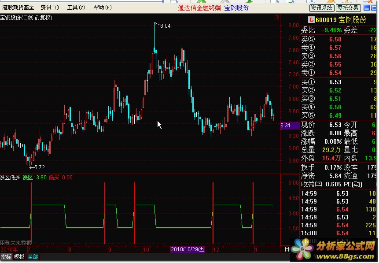Select the 卖③ 6.56 quote row
The width and height of the screenshot is (379, 263).
pyautogui.click(x=339, y=56)
